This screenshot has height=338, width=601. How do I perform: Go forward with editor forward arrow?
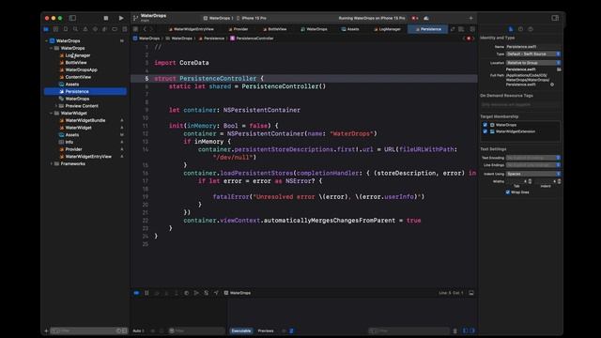(x=151, y=29)
